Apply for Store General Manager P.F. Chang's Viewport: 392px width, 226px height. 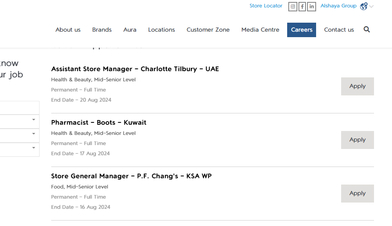[357, 194]
